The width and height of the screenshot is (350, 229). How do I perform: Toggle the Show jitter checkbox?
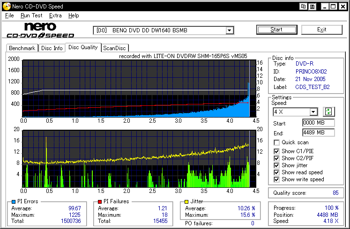[x=277, y=165]
